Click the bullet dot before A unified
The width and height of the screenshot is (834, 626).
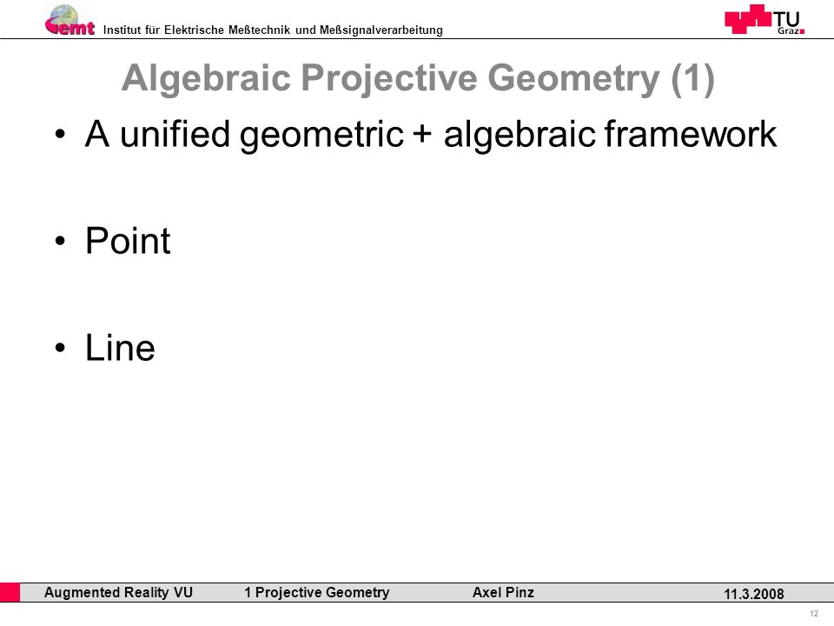tap(60, 134)
